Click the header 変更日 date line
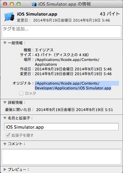Screen dimensions: 123x173 coord(64,20)
